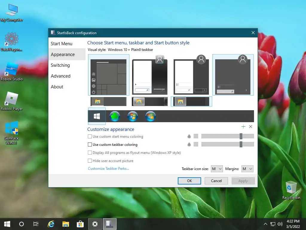Click the StartIsBack taskbar window button
Viewport: 306px width, 230px height.
pyautogui.click(x=110, y=224)
